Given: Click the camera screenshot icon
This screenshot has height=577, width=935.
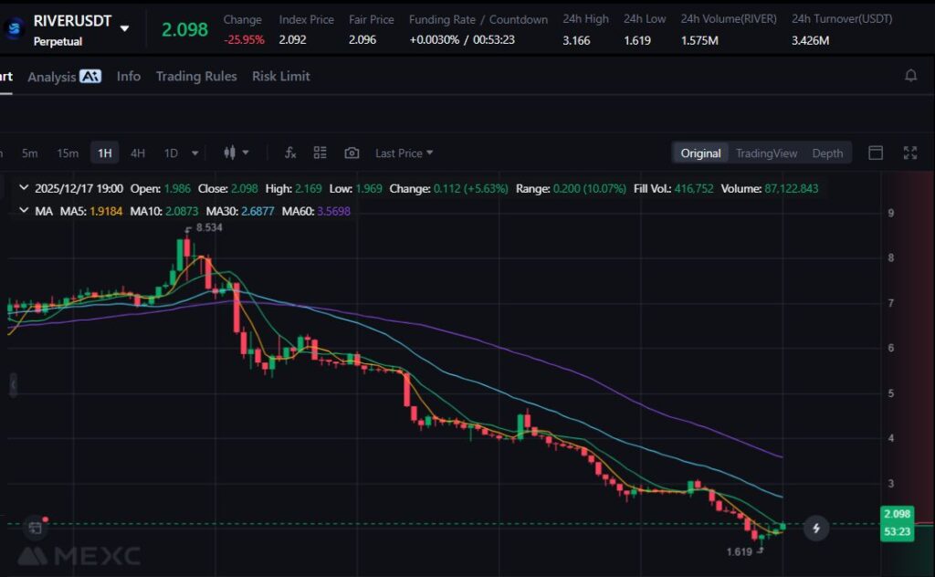Looking at the screenshot, I should click(x=352, y=153).
